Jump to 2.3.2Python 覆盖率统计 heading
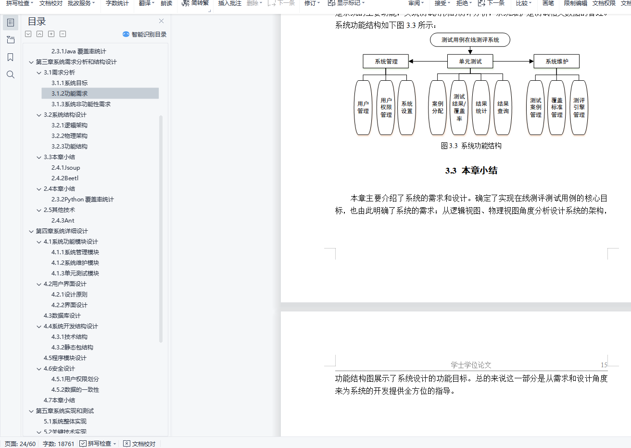Screen dimensions: 631x448 [x=83, y=199]
